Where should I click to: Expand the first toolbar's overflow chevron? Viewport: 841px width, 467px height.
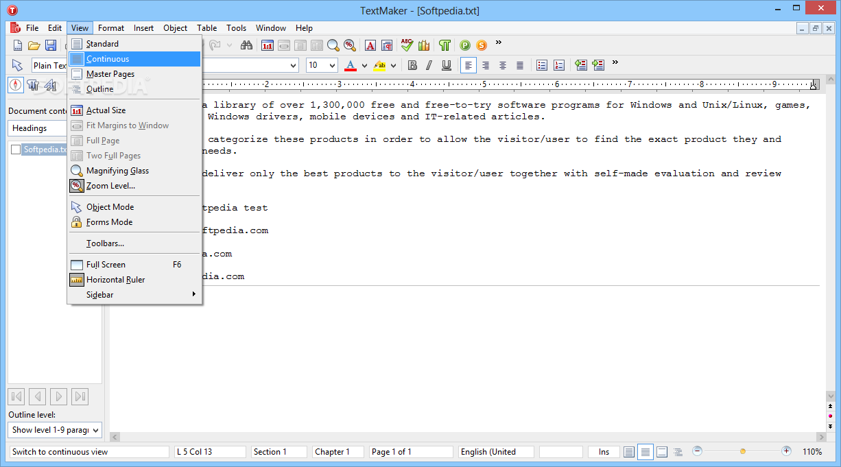tap(499, 43)
